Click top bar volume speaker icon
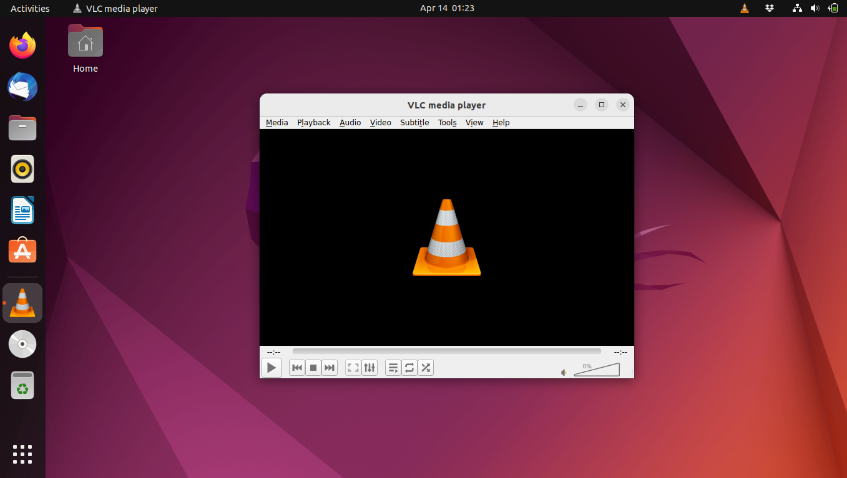 click(815, 9)
